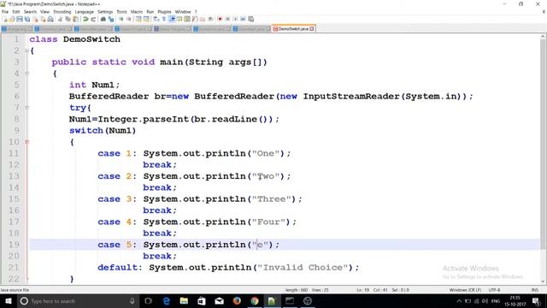This screenshot has width=547, height=308.
Task: Click the Run macro multiple times icon
Action: [243, 19]
